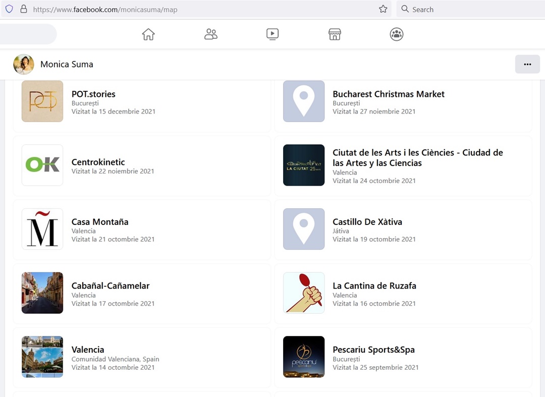Click Monica Suma's profile avatar
This screenshot has width=545, height=397.
click(24, 64)
